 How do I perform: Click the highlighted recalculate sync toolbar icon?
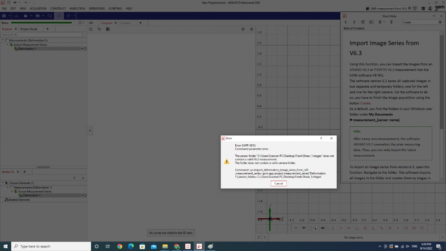(x=59, y=16)
